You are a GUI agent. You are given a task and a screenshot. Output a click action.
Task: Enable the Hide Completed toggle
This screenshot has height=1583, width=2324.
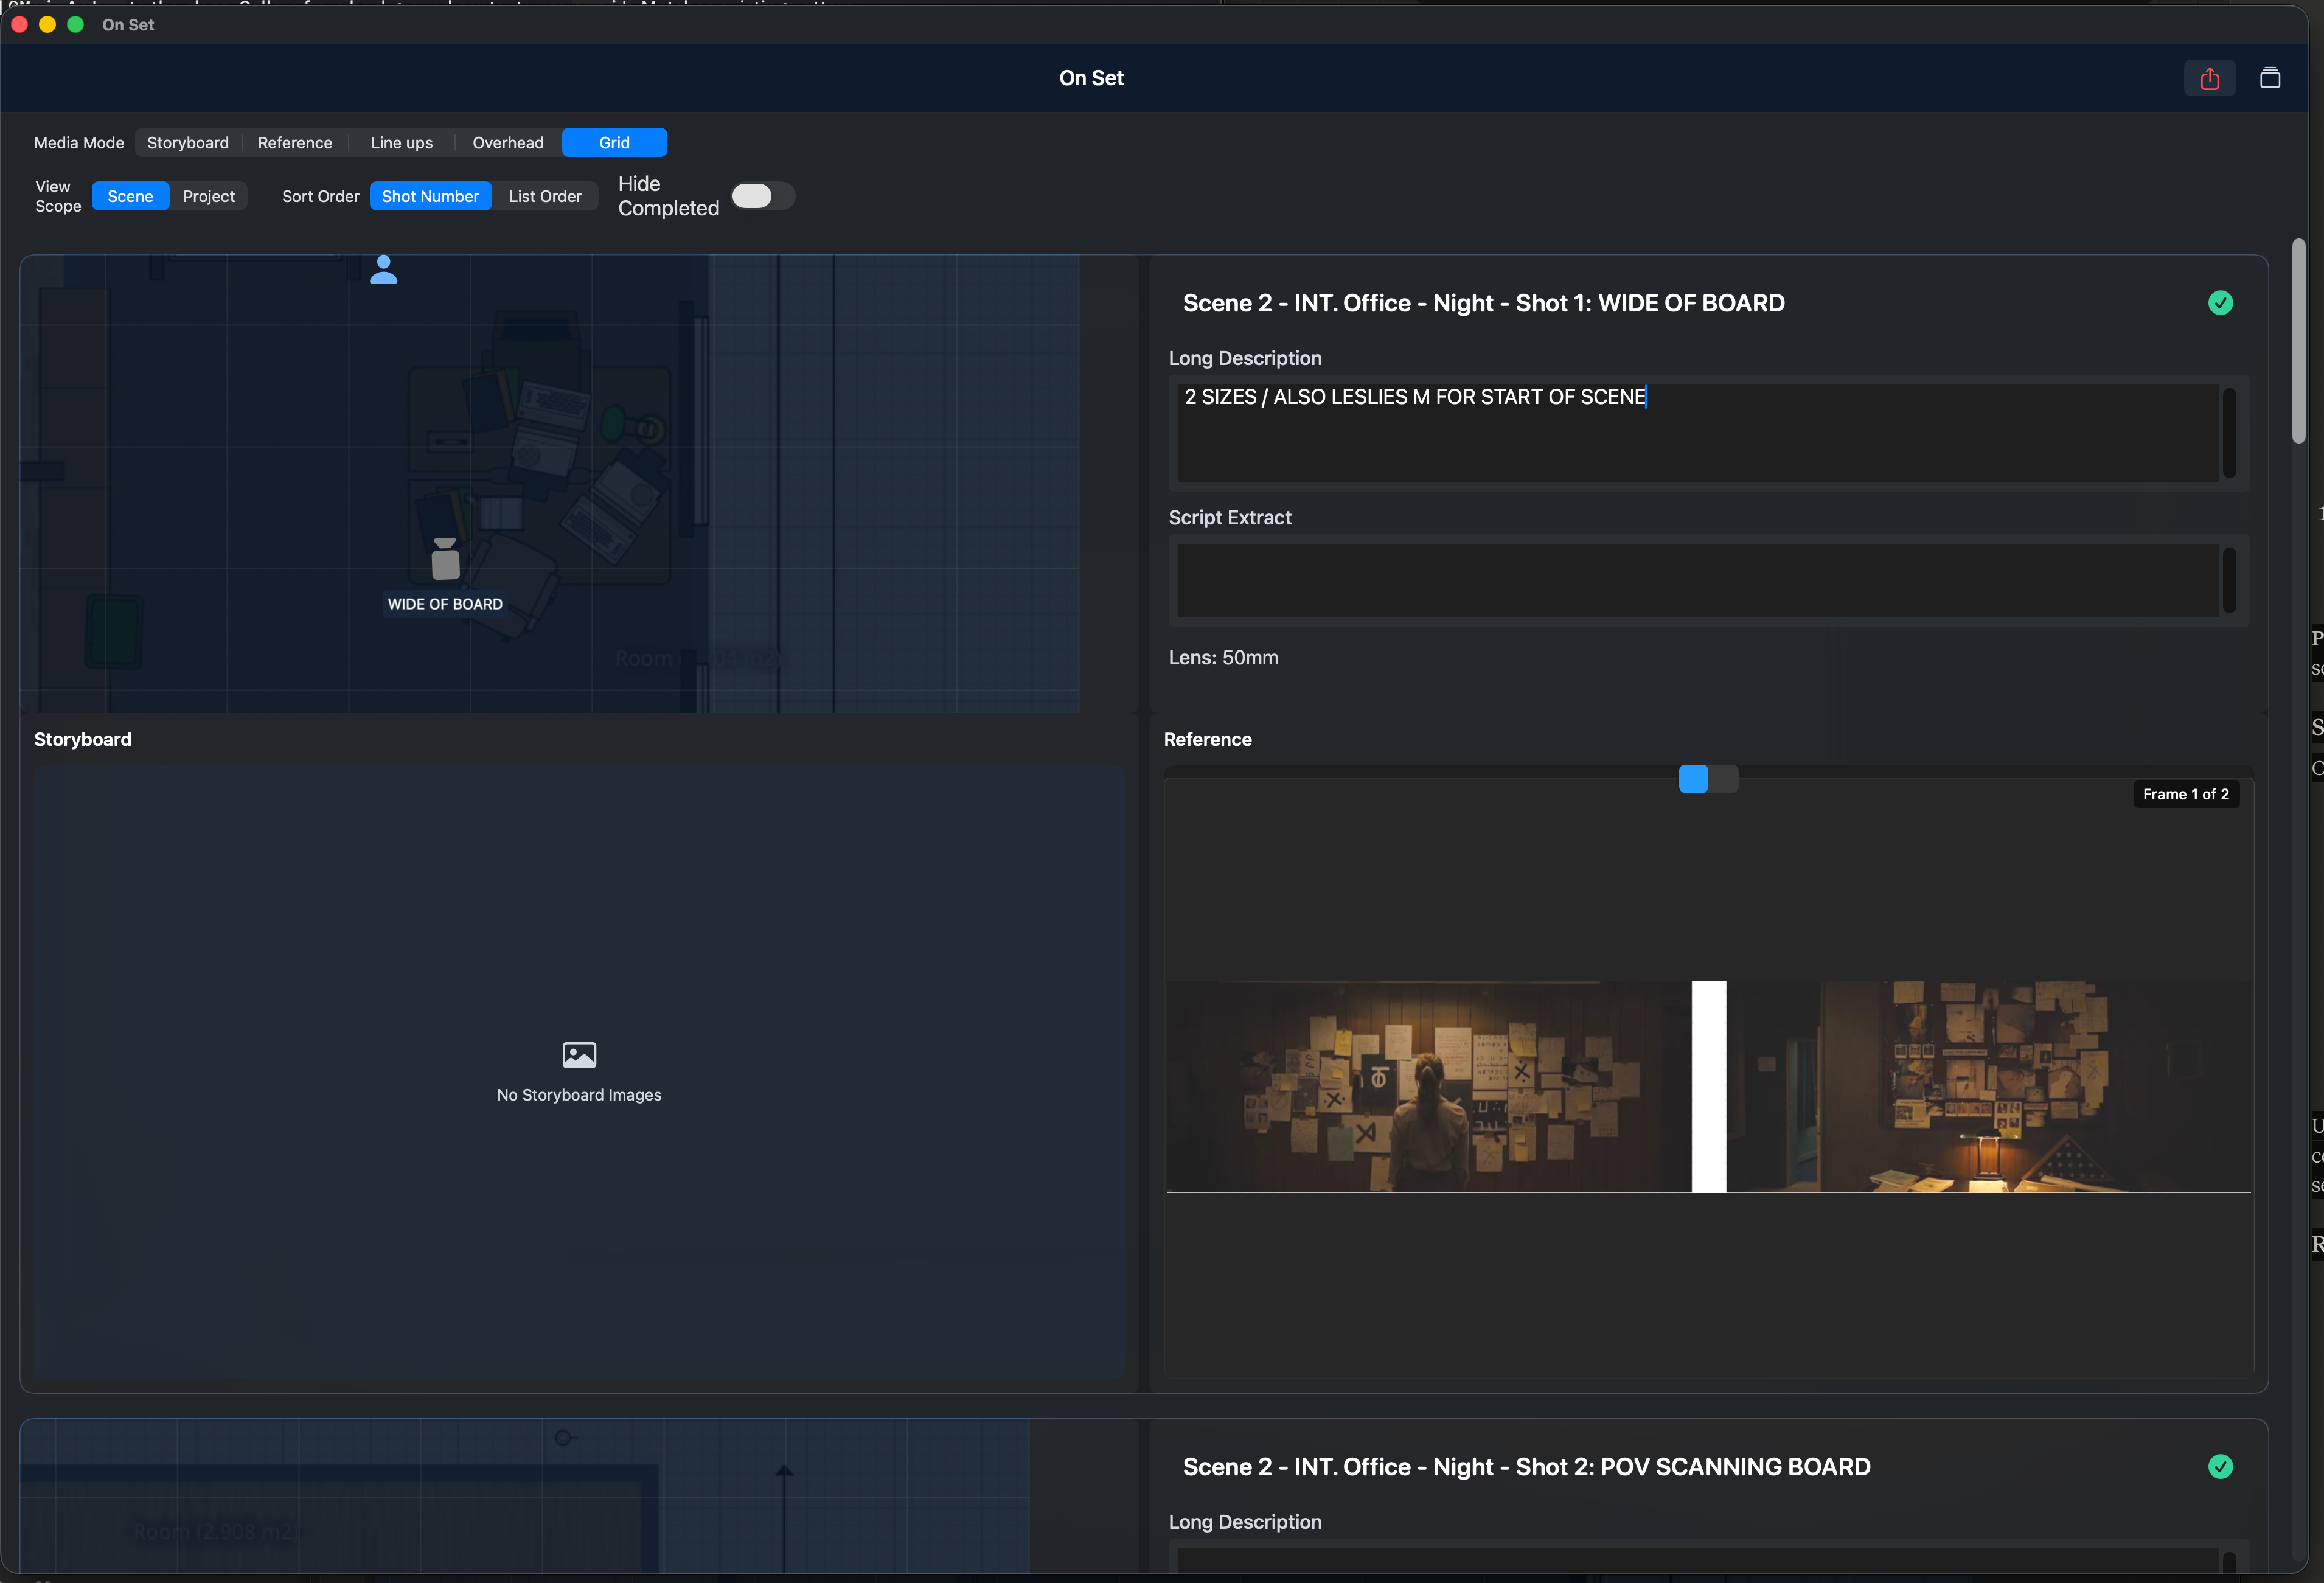coord(763,196)
